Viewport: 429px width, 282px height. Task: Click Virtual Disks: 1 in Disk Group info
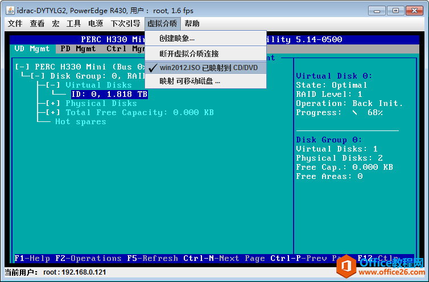click(337, 149)
